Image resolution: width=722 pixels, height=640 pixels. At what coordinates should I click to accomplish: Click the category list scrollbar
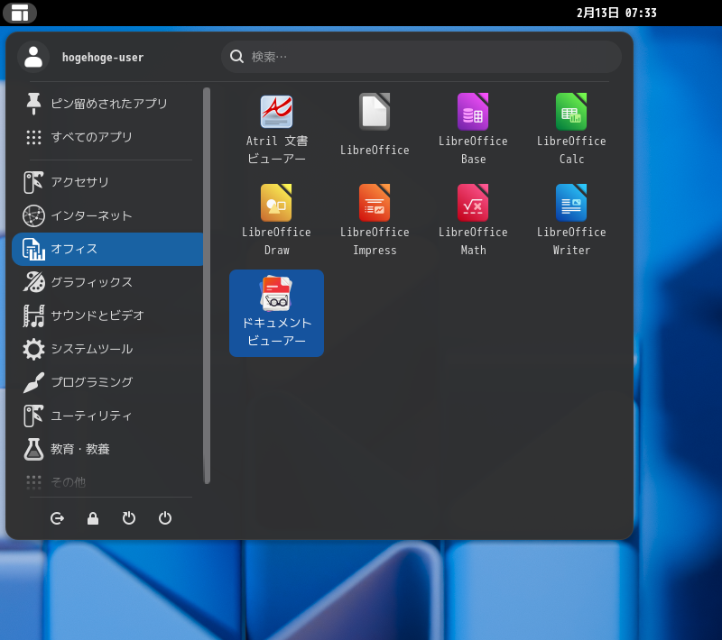pos(207,285)
